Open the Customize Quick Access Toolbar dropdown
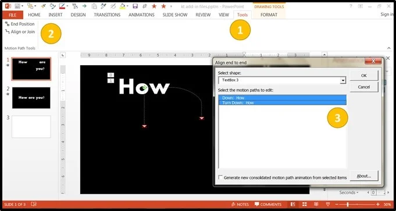This screenshot has width=396, height=211. click(171, 6)
